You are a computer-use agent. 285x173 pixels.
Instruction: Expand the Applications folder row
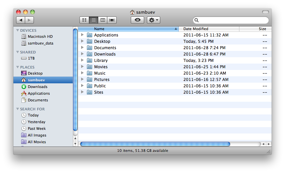point(82,35)
